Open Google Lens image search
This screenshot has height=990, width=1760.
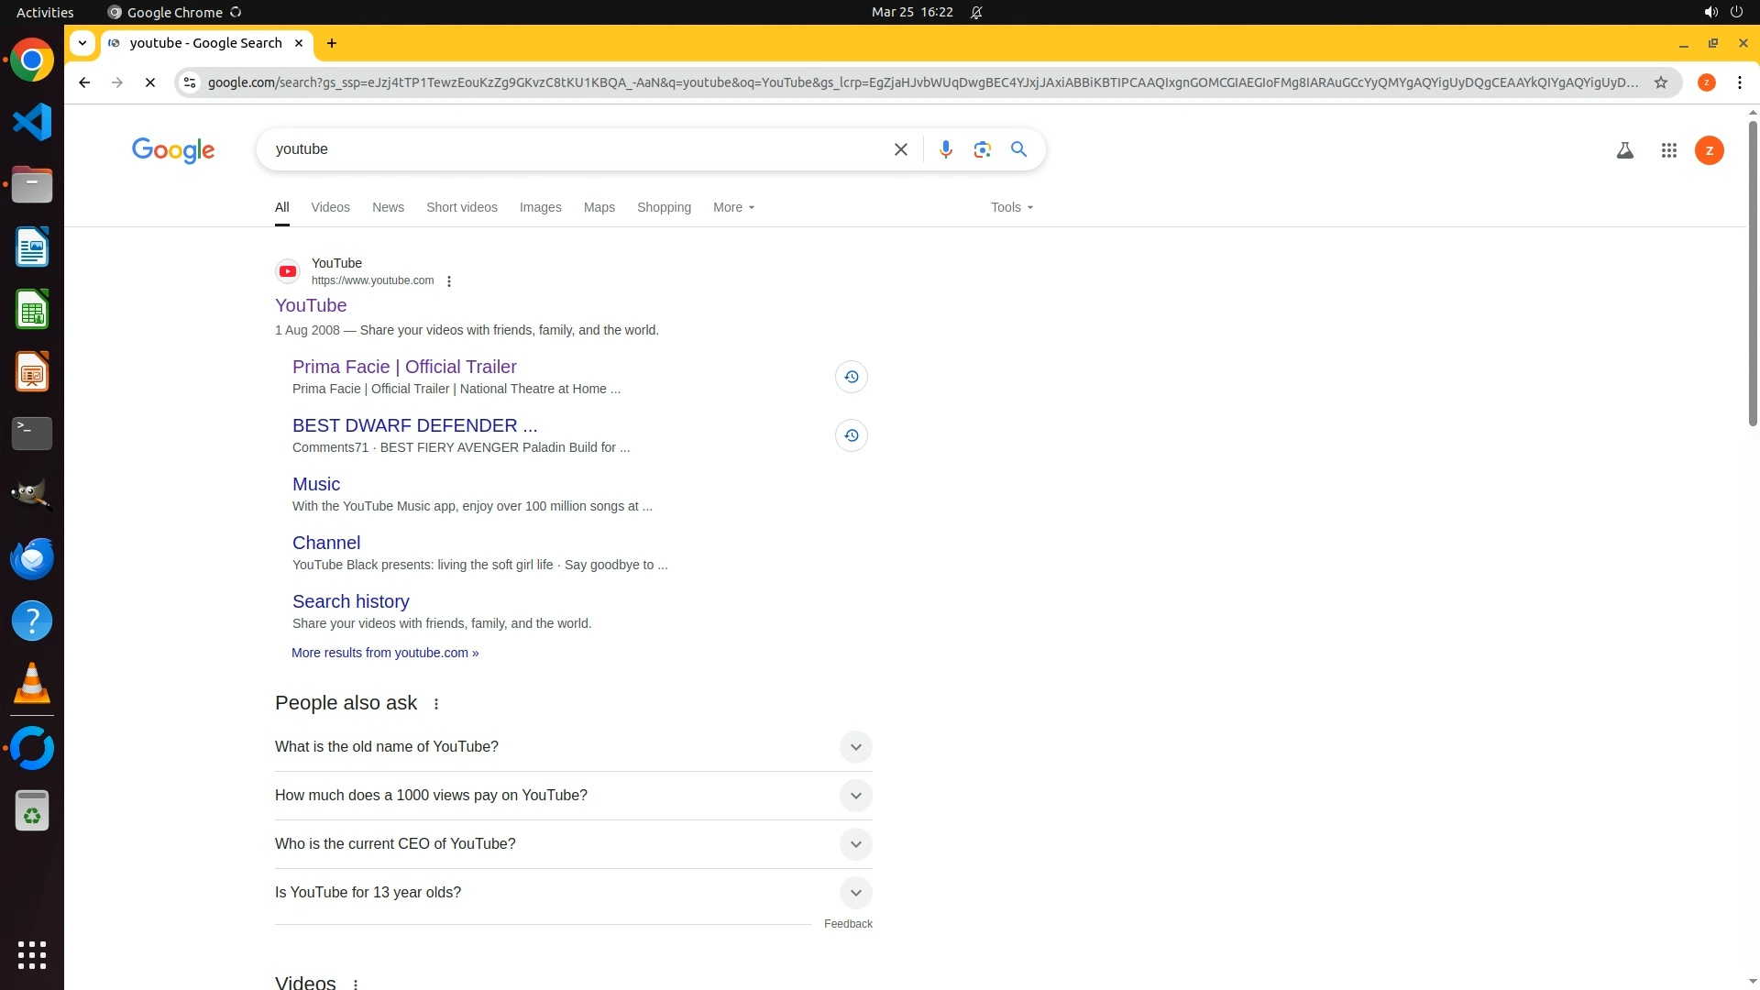click(982, 149)
